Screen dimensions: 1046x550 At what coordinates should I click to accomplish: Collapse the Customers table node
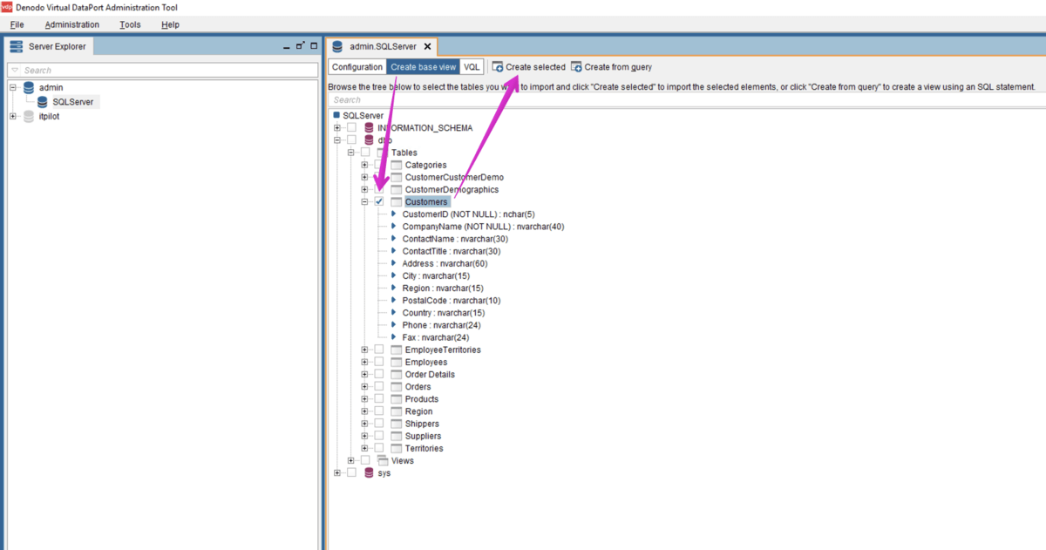[x=365, y=202]
